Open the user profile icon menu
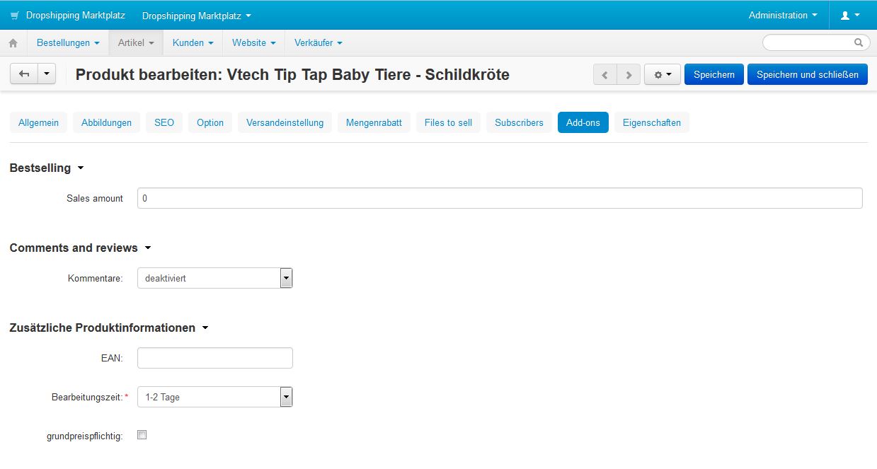This screenshot has height=469, width=877. pos(850,15)
